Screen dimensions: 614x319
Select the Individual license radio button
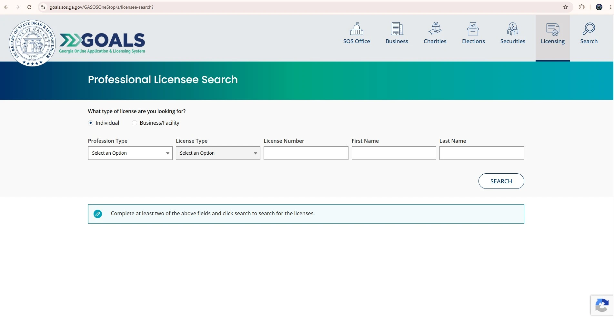click(91, 123)
